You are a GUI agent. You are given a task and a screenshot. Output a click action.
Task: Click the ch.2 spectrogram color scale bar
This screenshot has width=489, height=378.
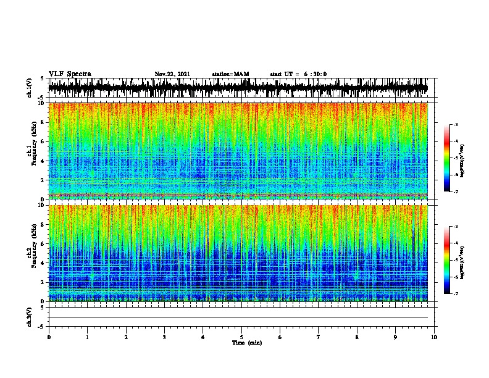click(447, 260)
